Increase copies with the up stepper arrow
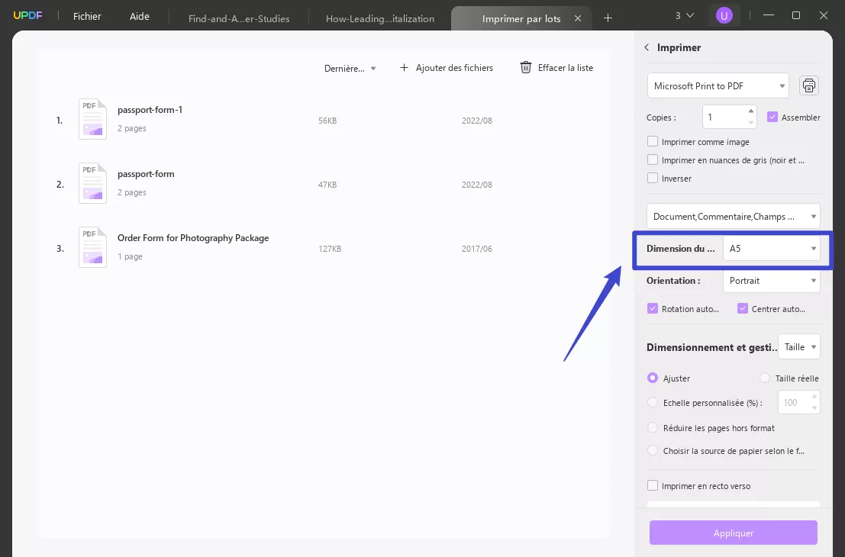Image resolution: width=845 pixels, height=557 pixels. 750,111
